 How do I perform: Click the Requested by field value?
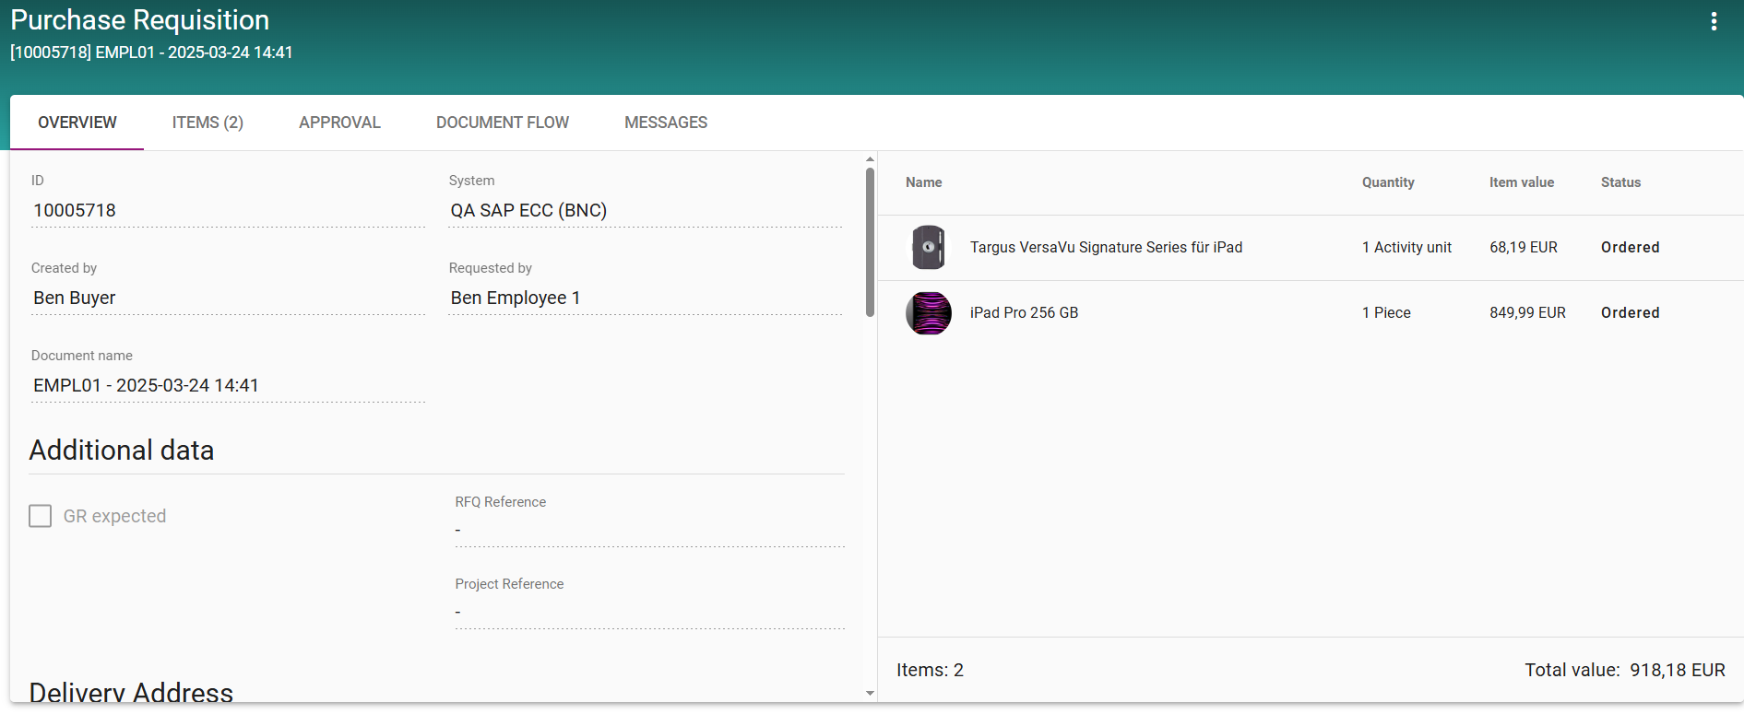tap(644, 298)
